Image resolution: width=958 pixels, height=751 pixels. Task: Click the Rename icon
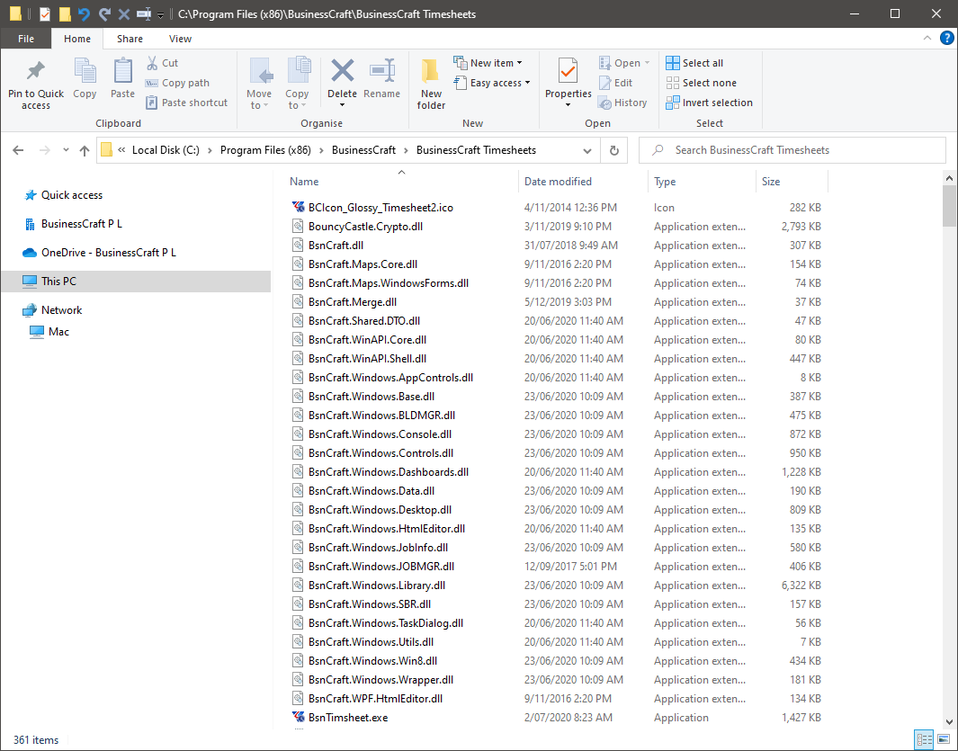tap(382, 71)
